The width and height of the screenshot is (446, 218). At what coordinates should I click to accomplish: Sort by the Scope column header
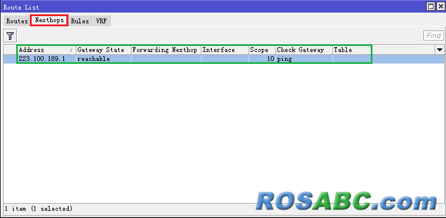point(262,50)
